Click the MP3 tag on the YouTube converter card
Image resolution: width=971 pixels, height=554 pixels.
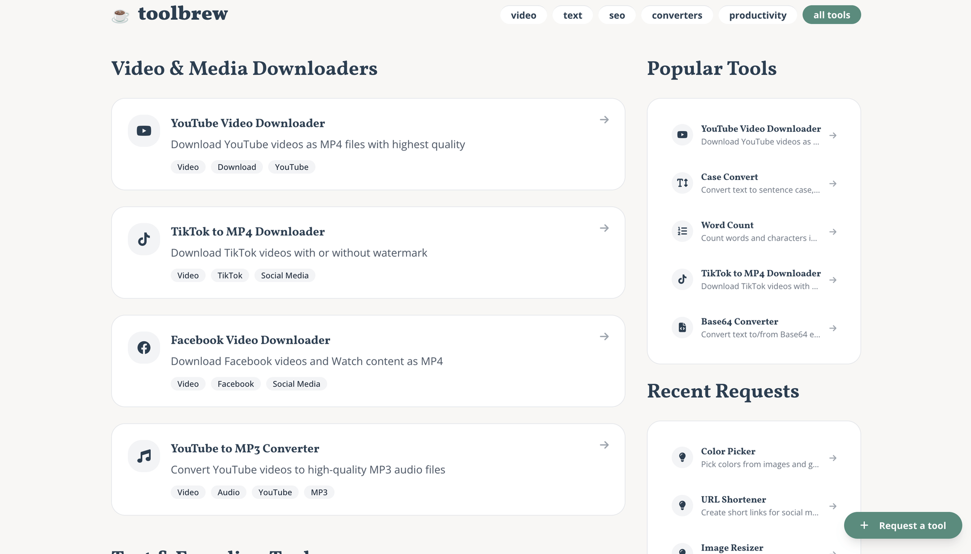[x=319, y=492]
